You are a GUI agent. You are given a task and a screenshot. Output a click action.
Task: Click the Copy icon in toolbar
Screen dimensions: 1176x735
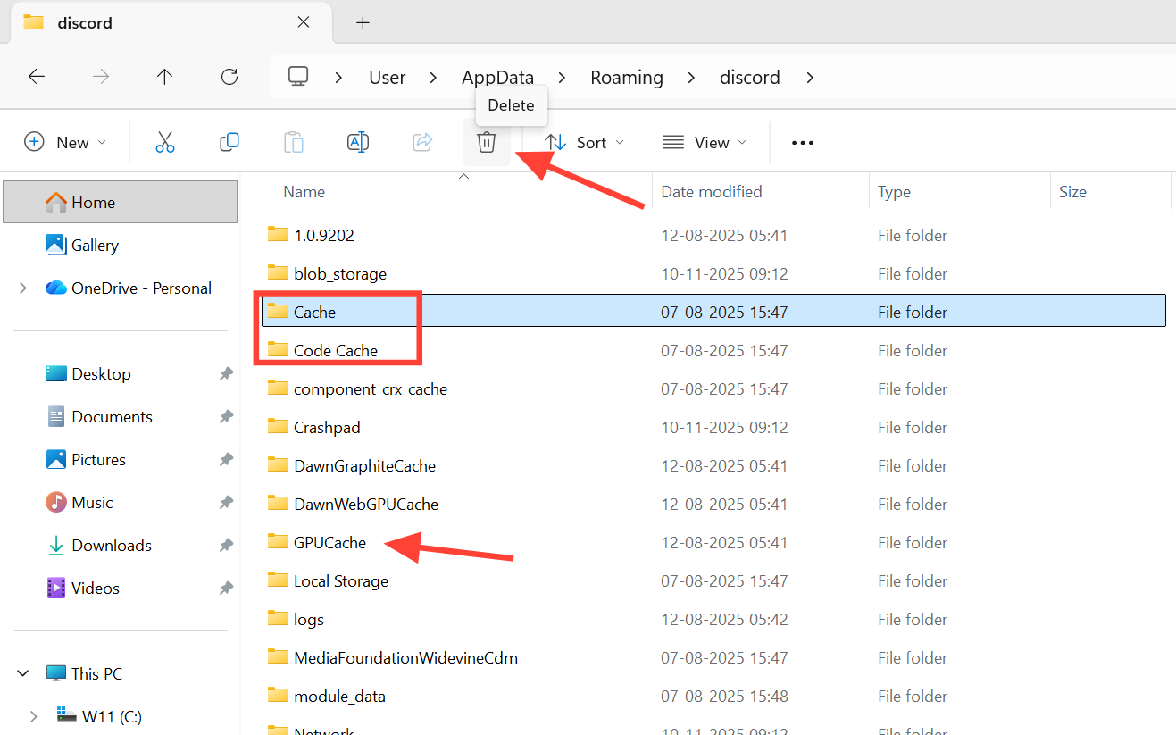(x=229, y=142)
